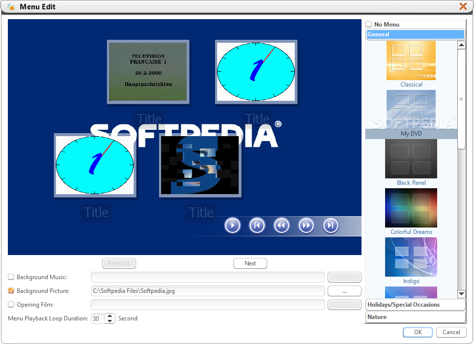
Task: Click the skip-to-end button in preview
Action: (x=331, y=226)
